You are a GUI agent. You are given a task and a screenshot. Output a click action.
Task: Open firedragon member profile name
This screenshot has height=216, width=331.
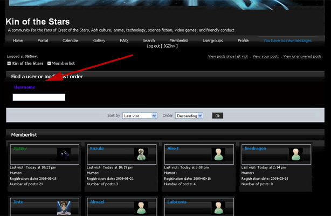click(x=255, y=148)
